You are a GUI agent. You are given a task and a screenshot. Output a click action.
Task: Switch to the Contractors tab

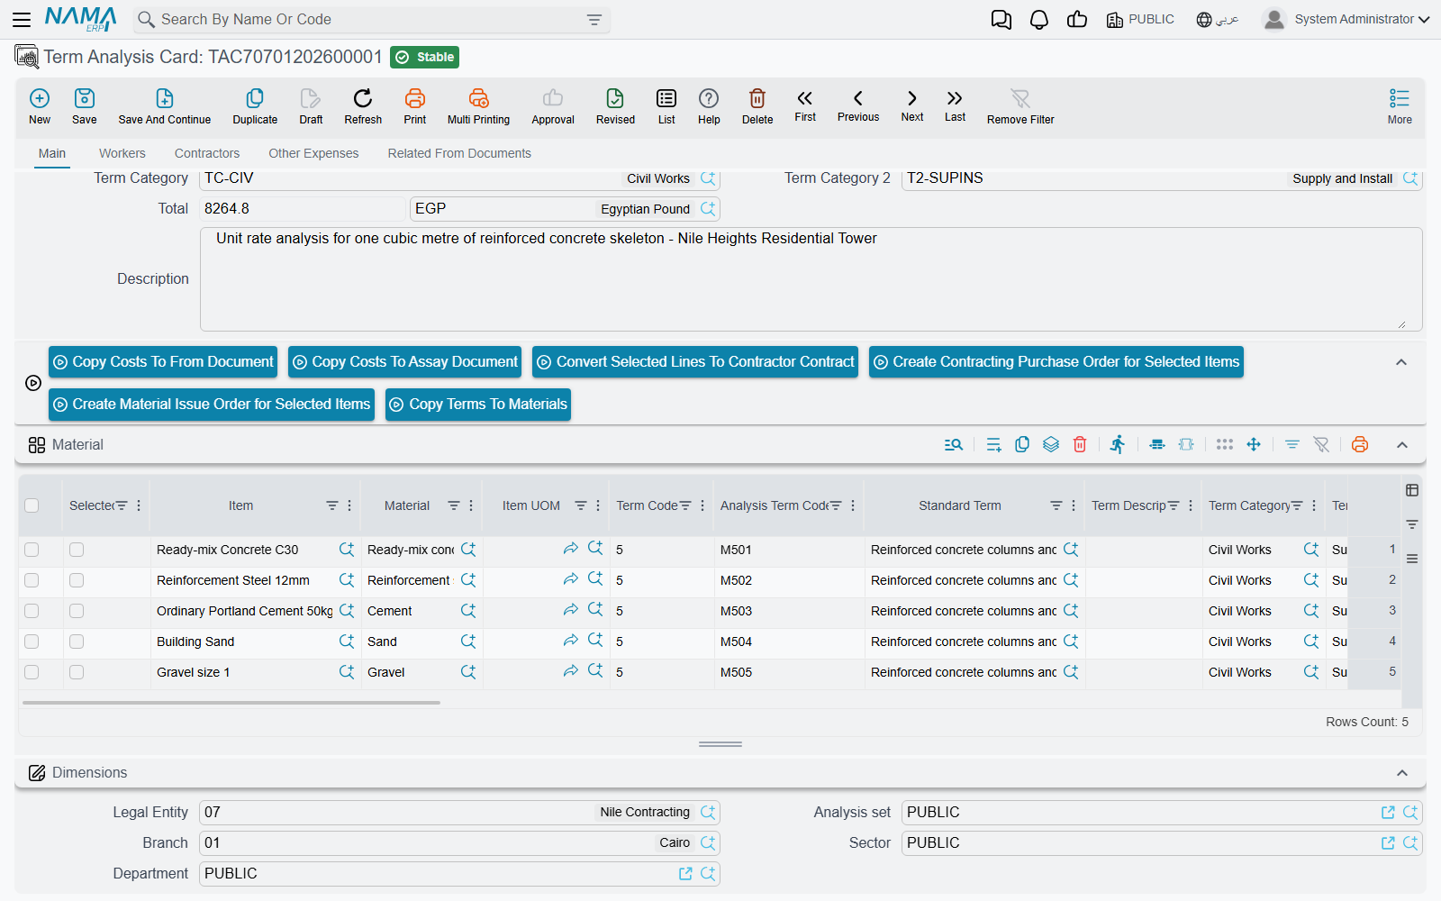[207, 153]
